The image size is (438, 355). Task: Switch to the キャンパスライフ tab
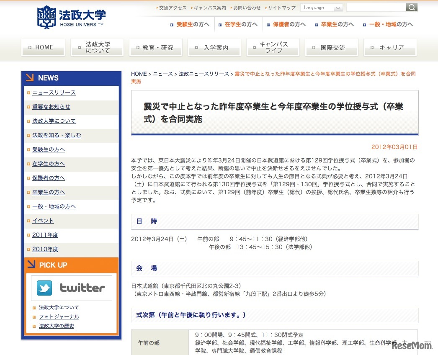[x=273, y=47]
